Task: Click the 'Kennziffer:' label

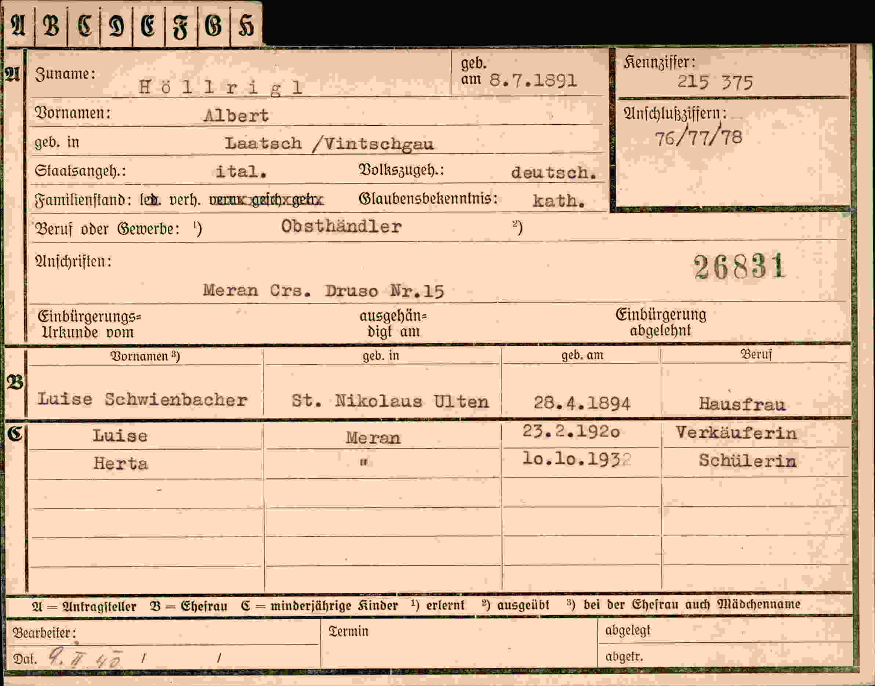Action: coord(659,63)
